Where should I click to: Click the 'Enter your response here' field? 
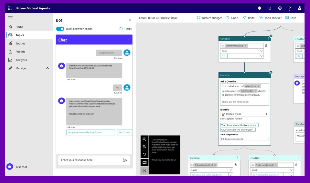[x=90, y=160]
